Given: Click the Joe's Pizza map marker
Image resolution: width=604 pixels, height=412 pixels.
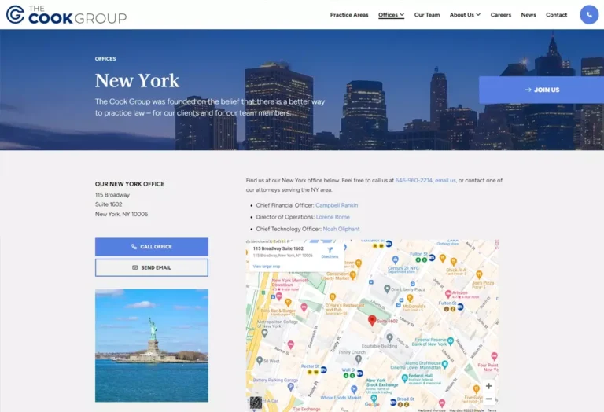Looking at the screenshot, I should [479, 274].
